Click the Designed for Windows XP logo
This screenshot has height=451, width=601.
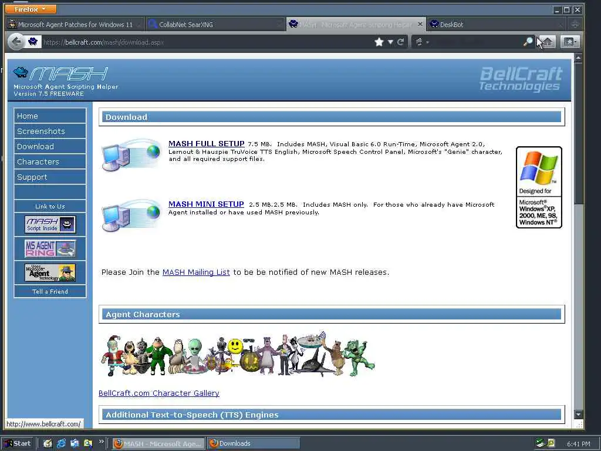click(539, 187)
